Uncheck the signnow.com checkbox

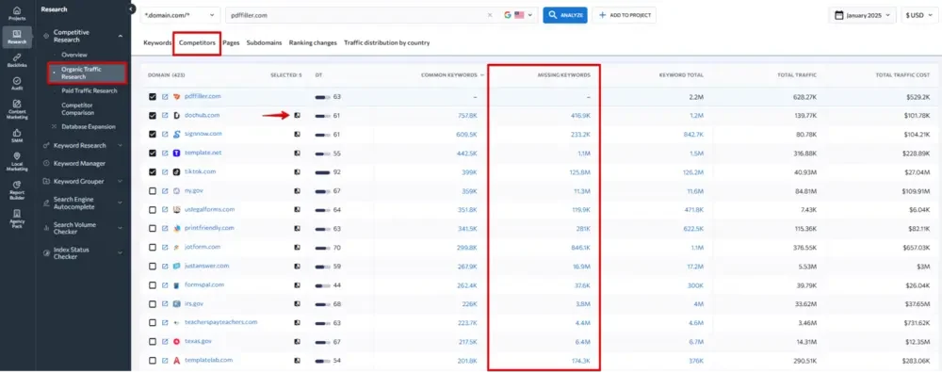(153, 134)
